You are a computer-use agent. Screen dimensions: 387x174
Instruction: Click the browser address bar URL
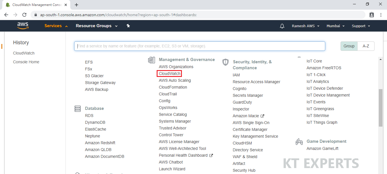coord(118,15)
